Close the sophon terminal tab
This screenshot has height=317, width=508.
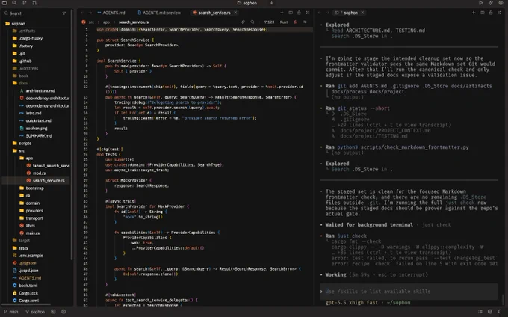(362, 13)
